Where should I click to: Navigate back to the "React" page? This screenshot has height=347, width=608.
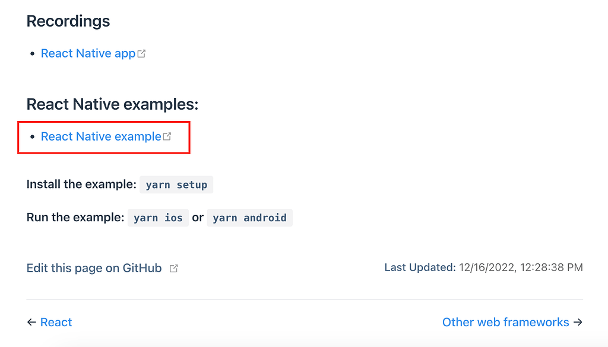coord(56,322)
